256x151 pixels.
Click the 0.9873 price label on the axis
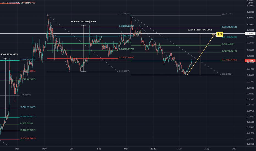(251, 33)
